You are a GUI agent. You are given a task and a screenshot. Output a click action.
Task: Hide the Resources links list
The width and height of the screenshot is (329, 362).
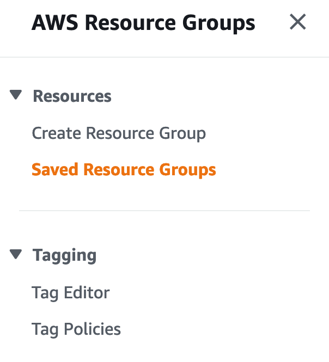point(16,96)
